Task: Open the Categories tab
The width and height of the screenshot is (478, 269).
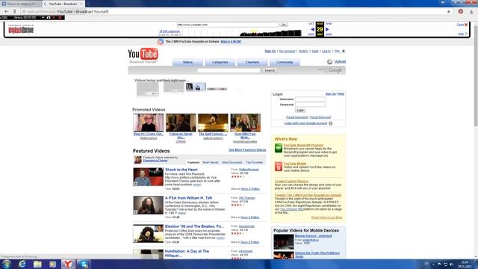Action: click(220, 62)
